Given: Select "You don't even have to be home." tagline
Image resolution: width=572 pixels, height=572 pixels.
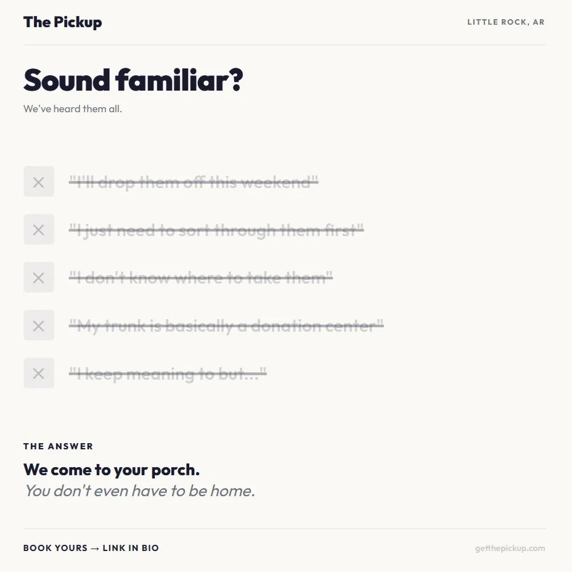Looking at the screenshot, I should (140, 491).
